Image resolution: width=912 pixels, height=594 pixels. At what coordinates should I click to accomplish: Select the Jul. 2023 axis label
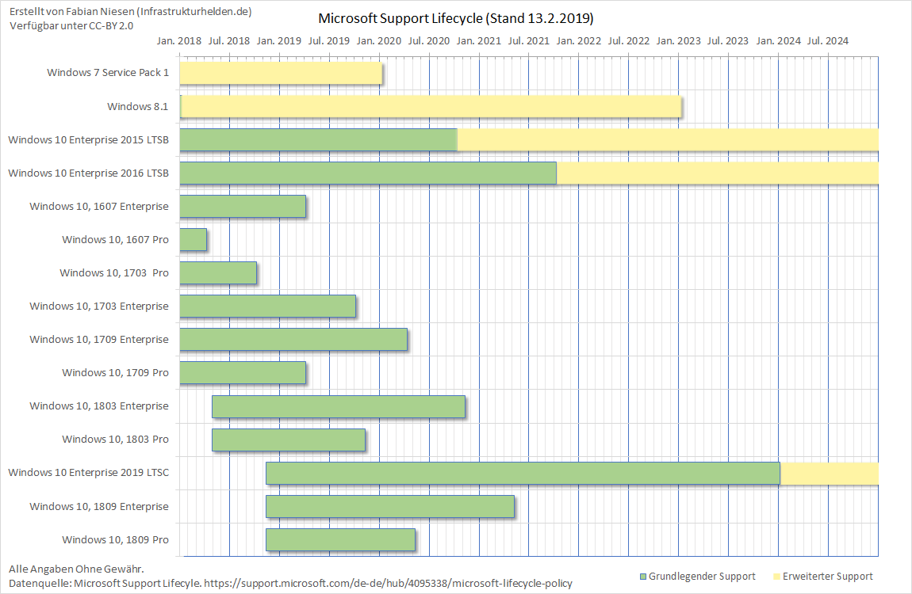[728, 41]
